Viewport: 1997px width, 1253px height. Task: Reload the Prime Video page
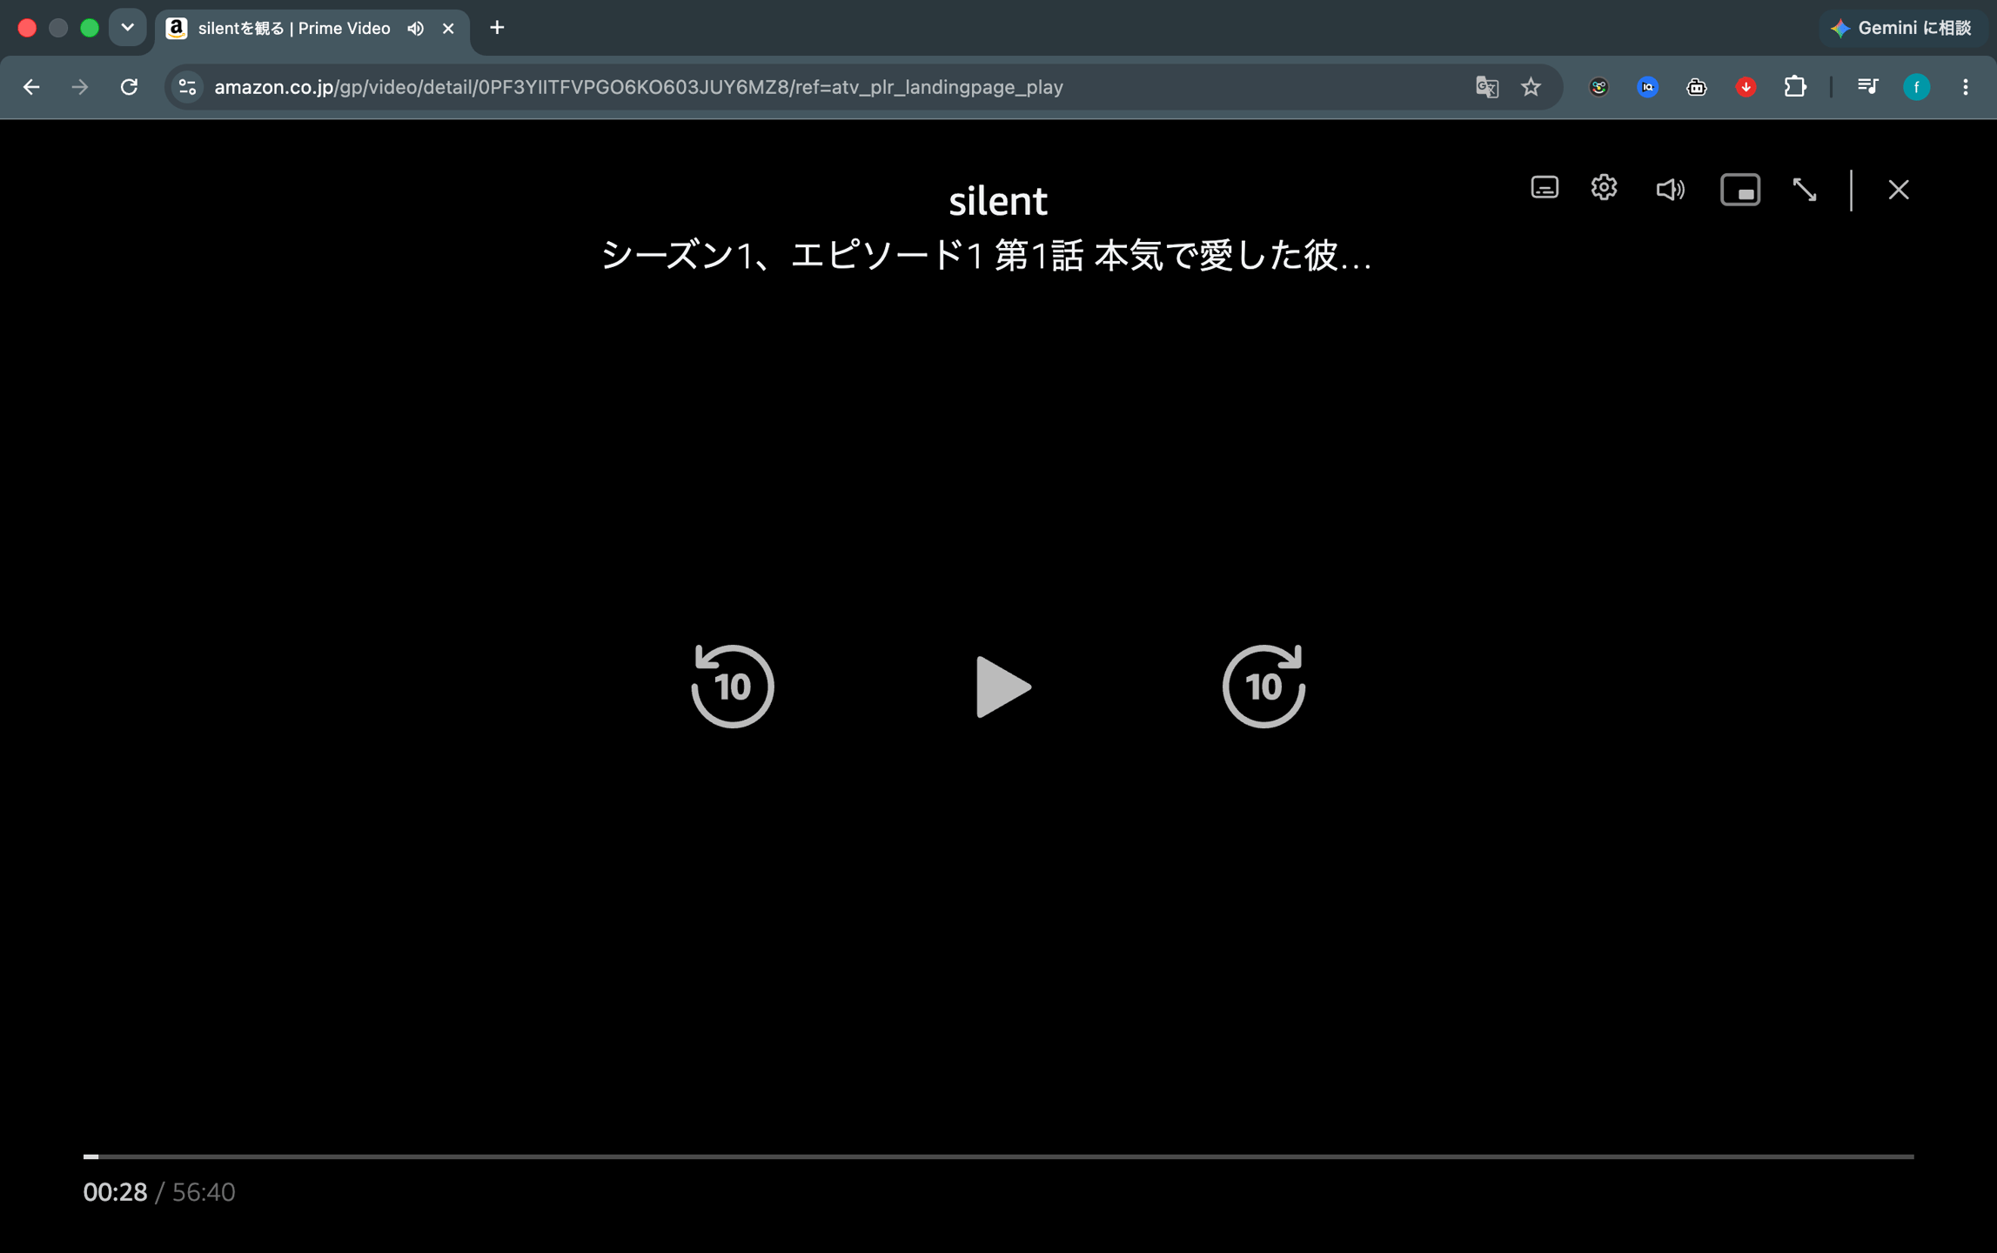[129, 87]
